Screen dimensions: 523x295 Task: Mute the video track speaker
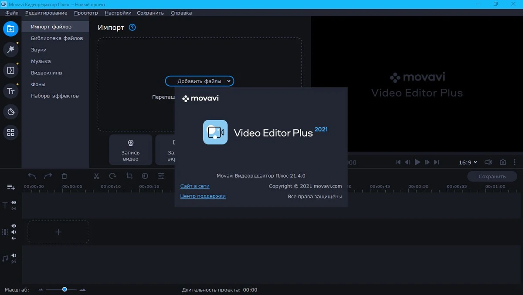pos(14,232)
